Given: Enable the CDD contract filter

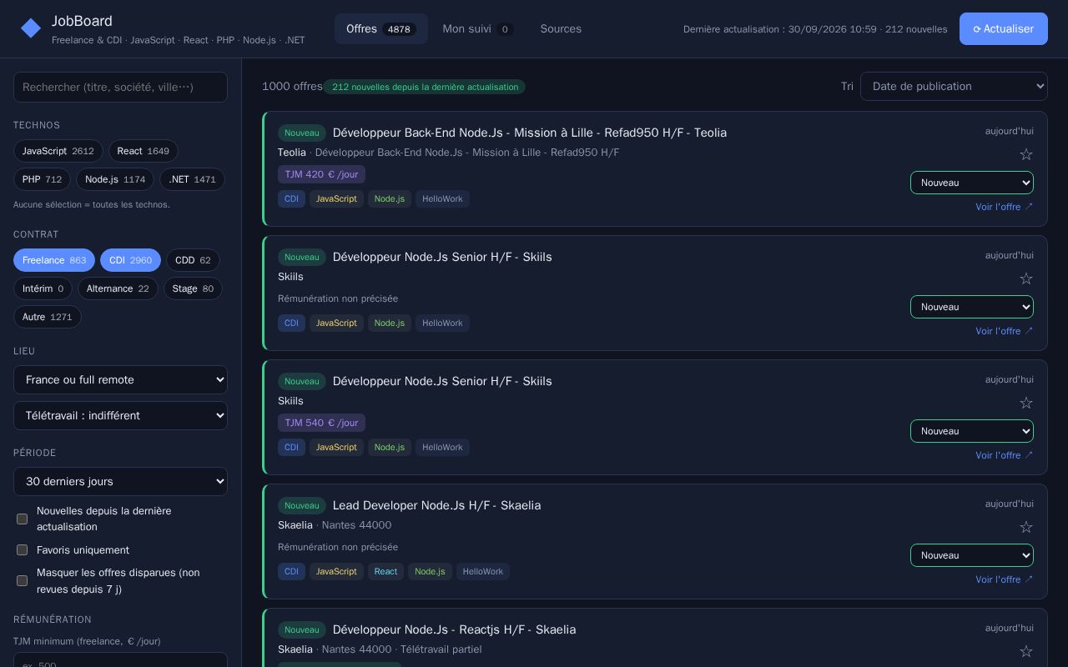Looking at the screenshot, I should coord(193,260).
